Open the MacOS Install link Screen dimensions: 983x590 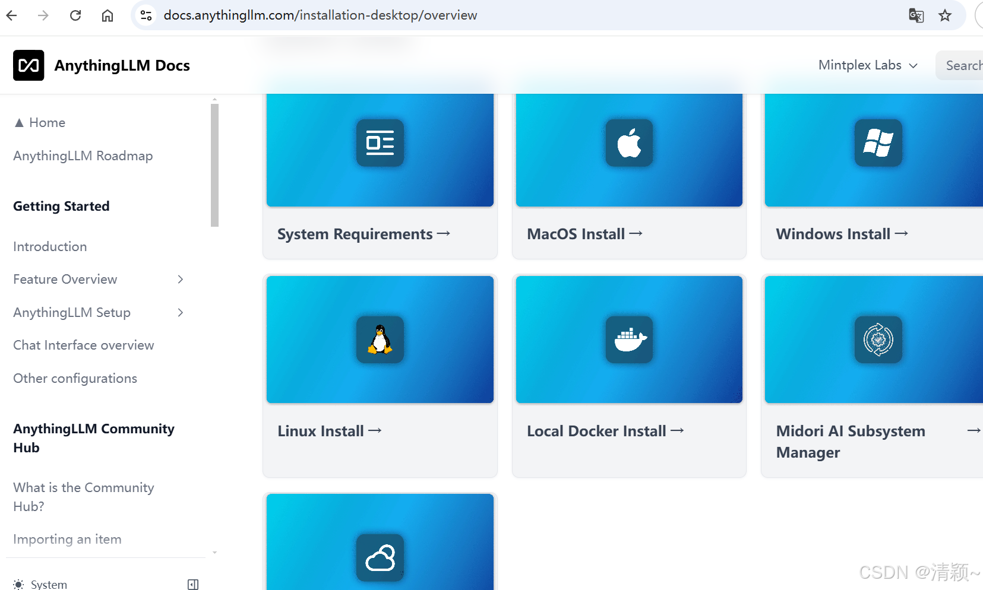pyautogui.click(x=584, y=234)
